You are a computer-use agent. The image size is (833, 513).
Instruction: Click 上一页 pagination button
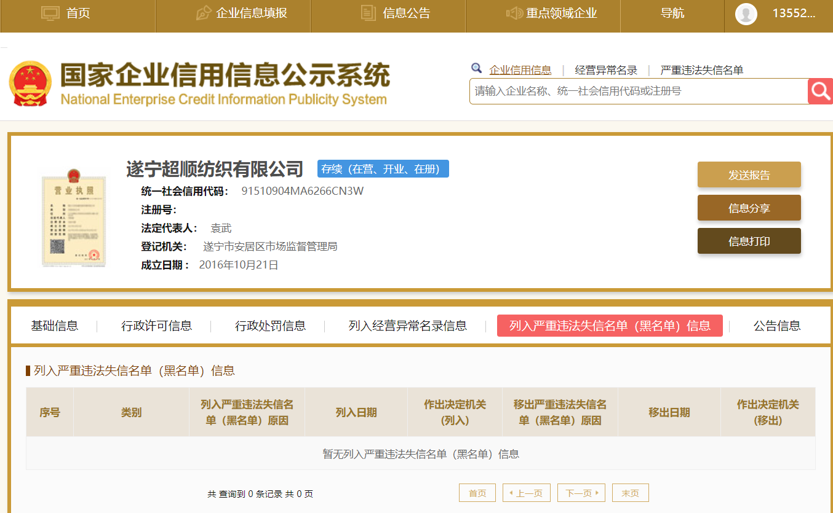pyautogui.click(x=527, y=493)
